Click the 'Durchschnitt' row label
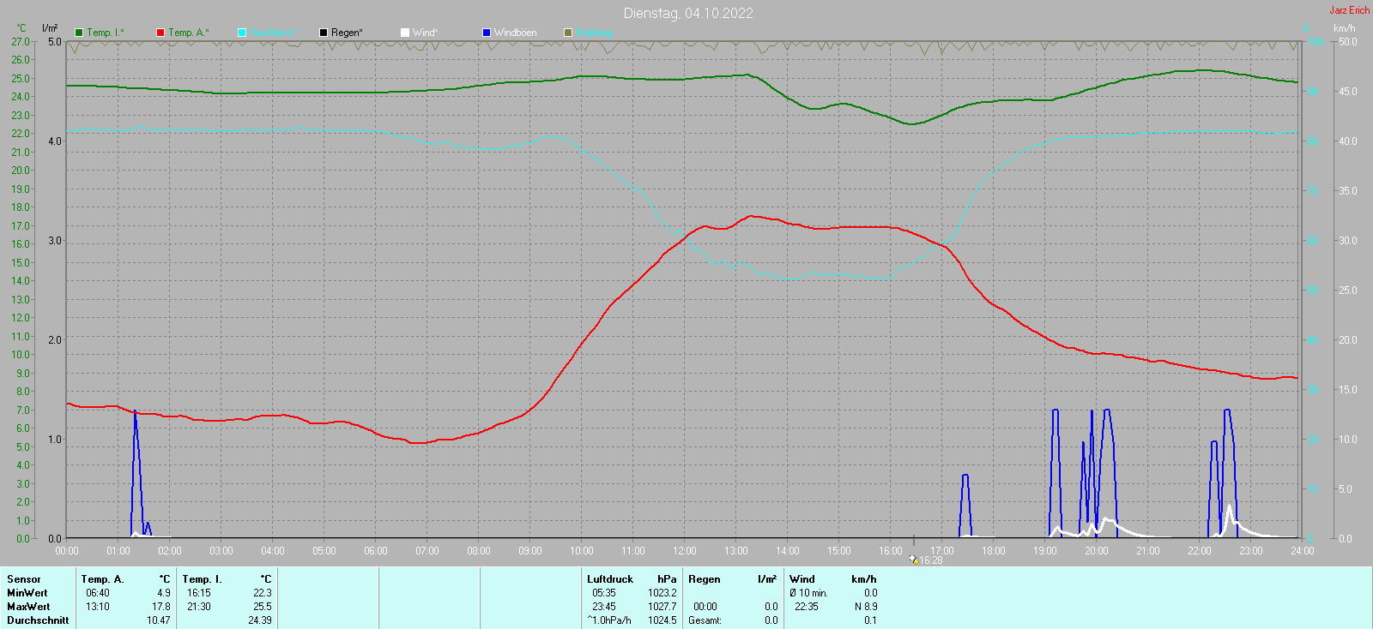This screenshot has height=629, width=1373. coord(38,620)
